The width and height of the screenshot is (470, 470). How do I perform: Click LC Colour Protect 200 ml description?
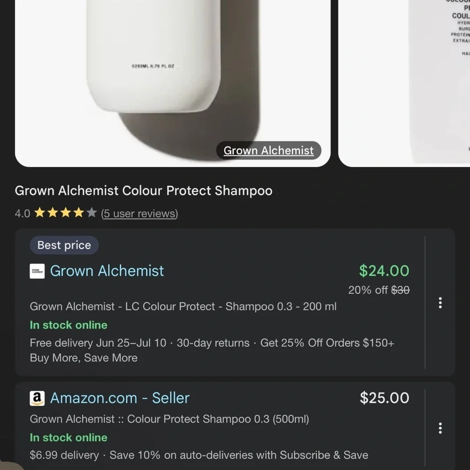183,306
